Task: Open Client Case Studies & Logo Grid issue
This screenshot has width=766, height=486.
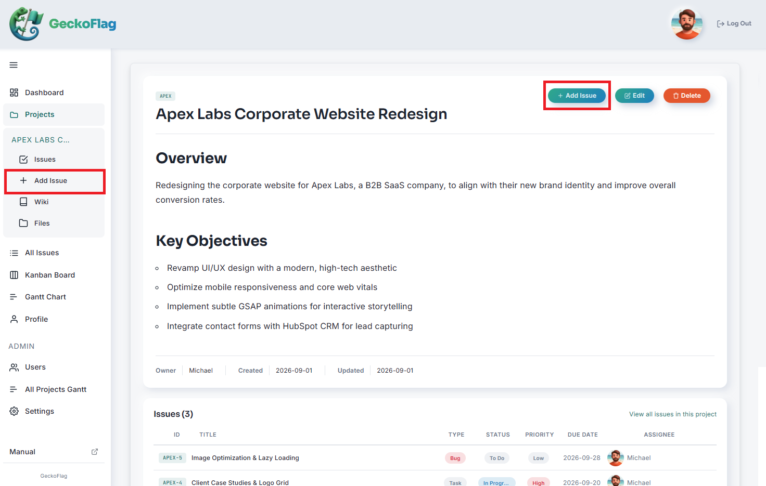Action: tap(240, 482)
